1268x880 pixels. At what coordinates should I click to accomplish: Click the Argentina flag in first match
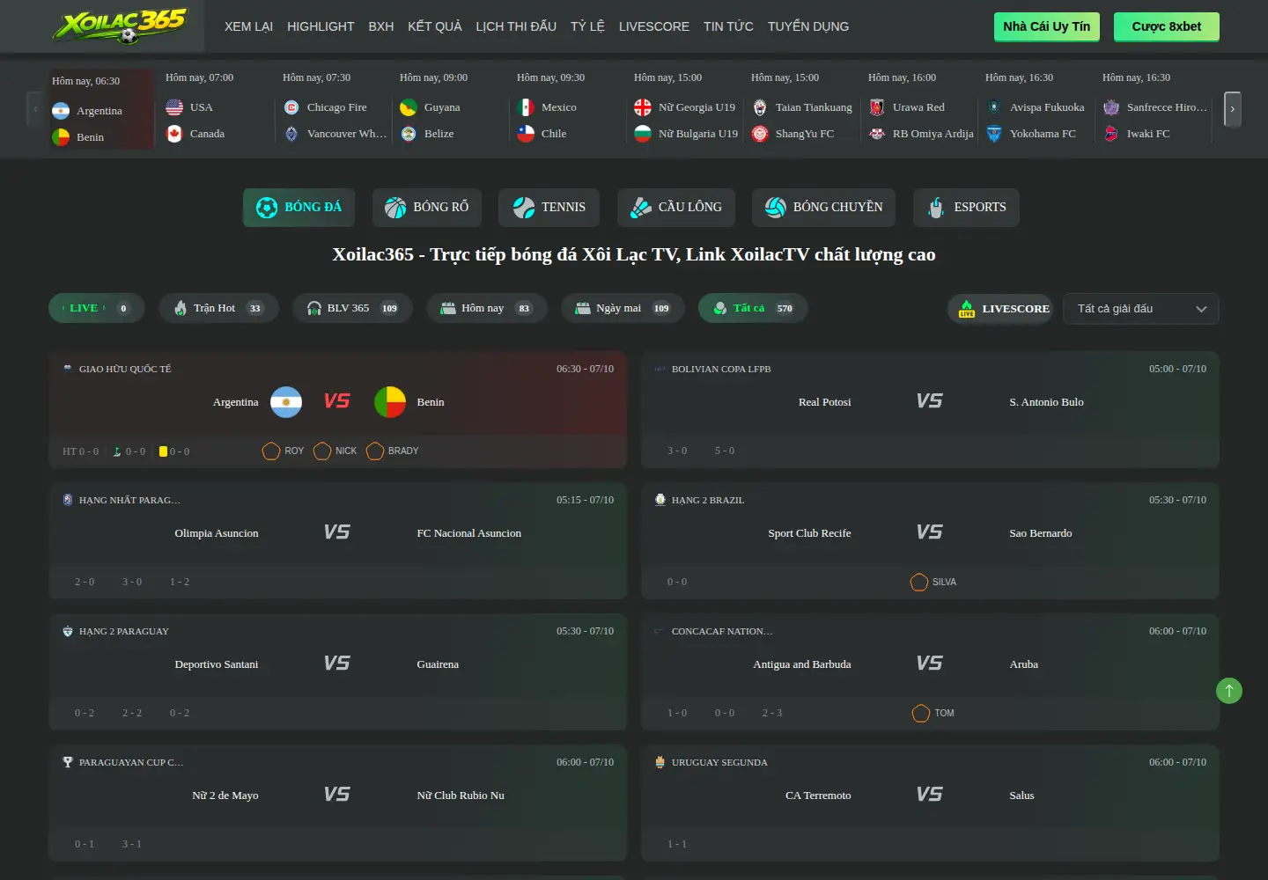click(286, 402)
